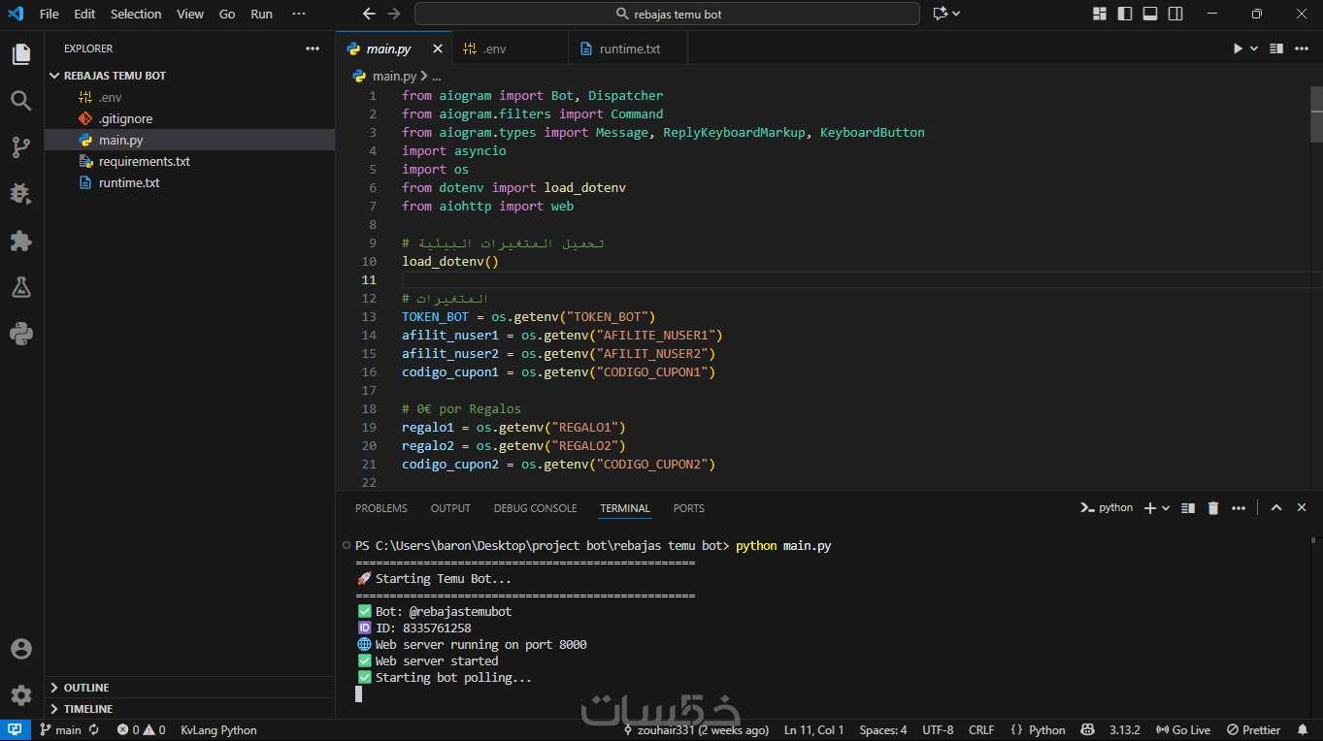Open the Run and Debug view
This screenshot has height=741, width=1323.
[21, 194]
